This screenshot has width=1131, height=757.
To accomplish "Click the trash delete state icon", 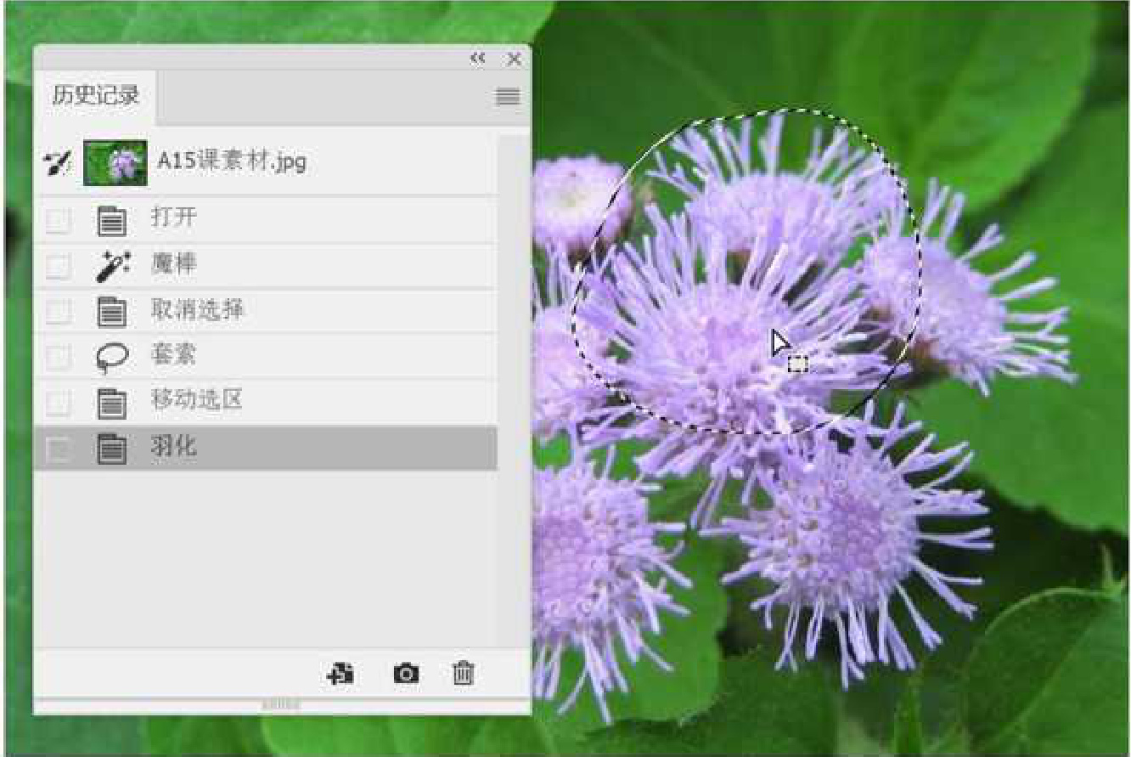I will pyautogui.click(x=462, y=675).
